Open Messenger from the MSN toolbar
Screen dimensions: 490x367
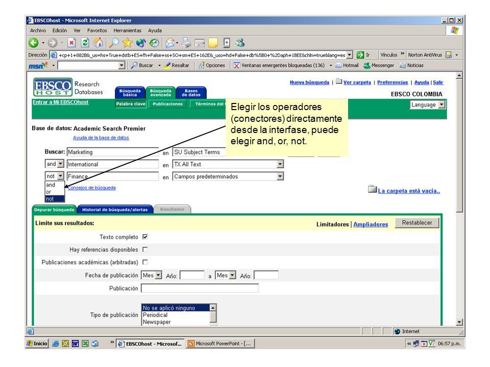tap(379, 66)
